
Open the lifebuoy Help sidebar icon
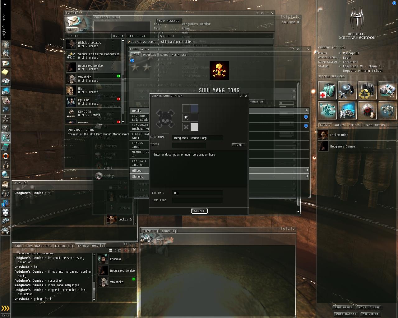coord(5,156)
